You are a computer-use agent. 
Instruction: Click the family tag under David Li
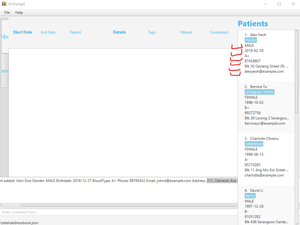click(250, 196)
